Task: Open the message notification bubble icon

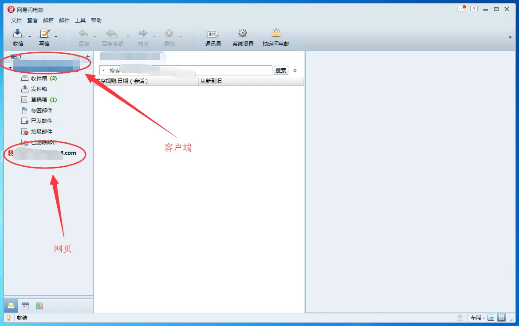Action: pyautogui.click(x=461, y=9)
